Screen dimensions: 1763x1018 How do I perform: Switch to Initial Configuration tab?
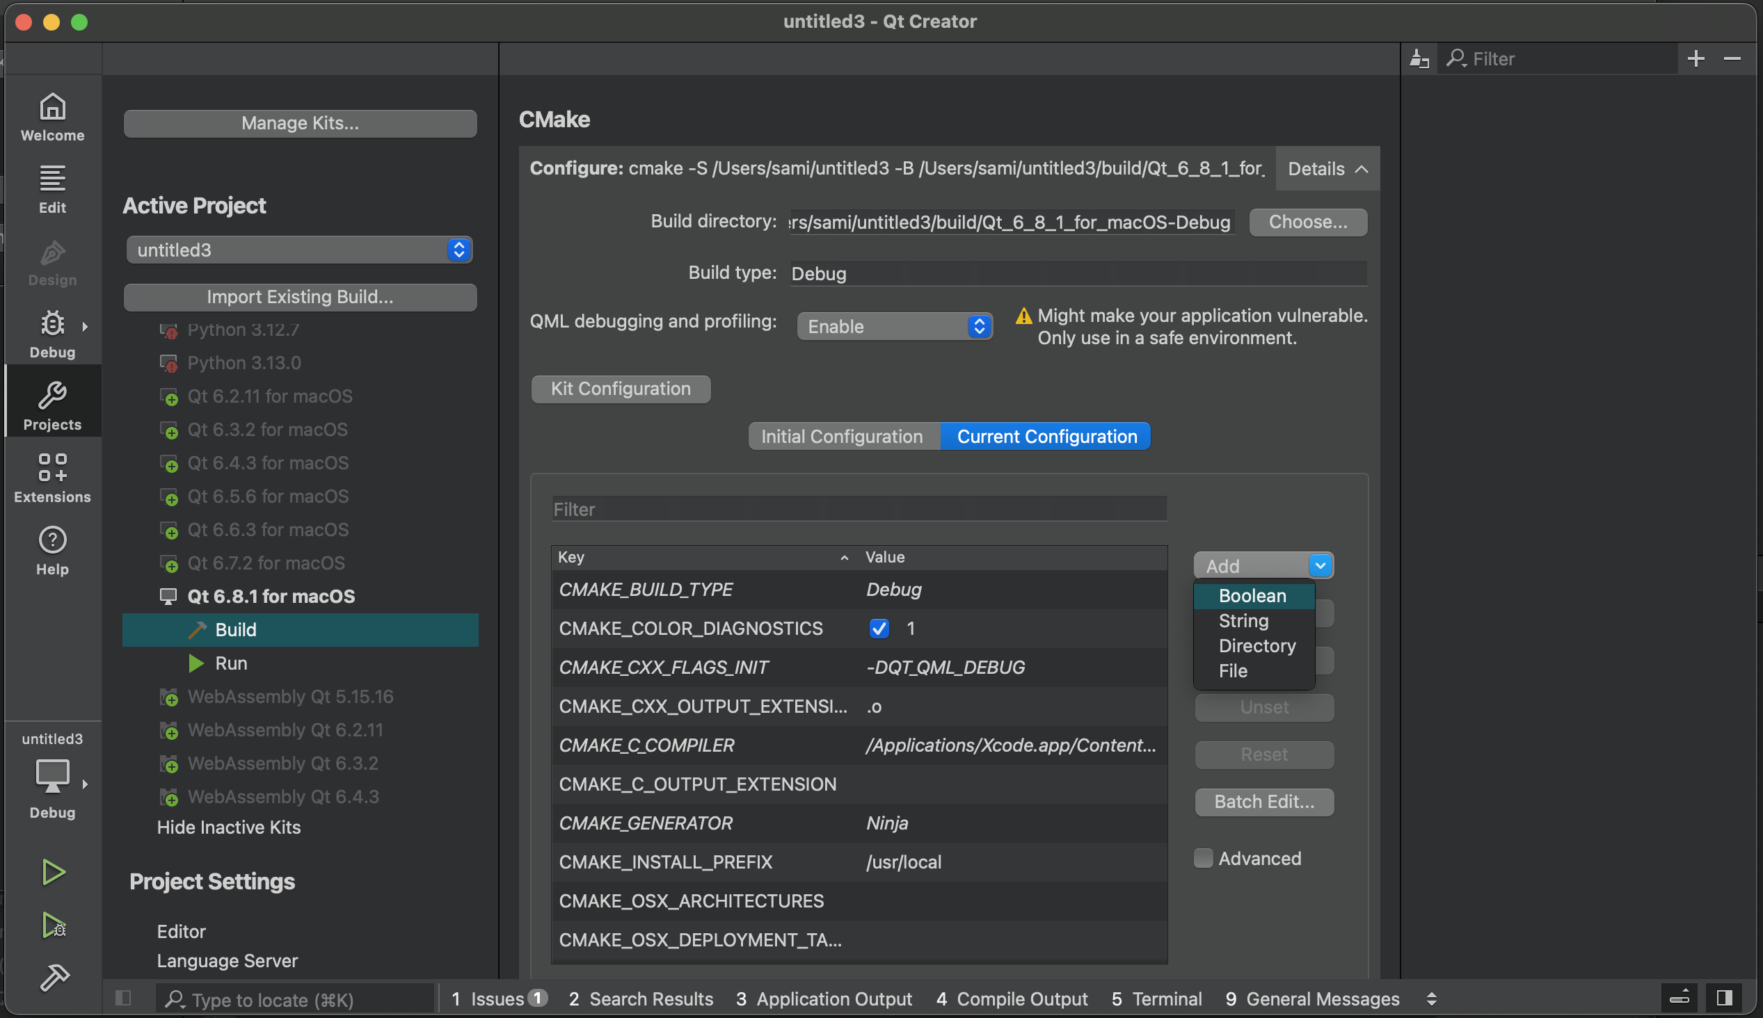click(x=842, y=436)
